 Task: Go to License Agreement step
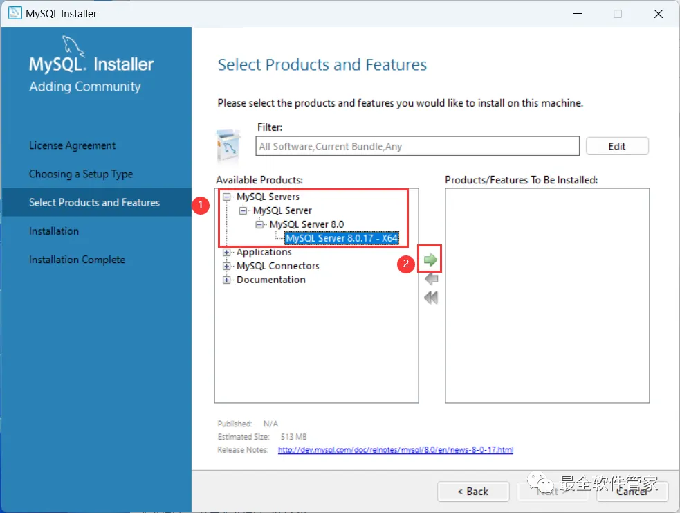(x=72, y=145)
